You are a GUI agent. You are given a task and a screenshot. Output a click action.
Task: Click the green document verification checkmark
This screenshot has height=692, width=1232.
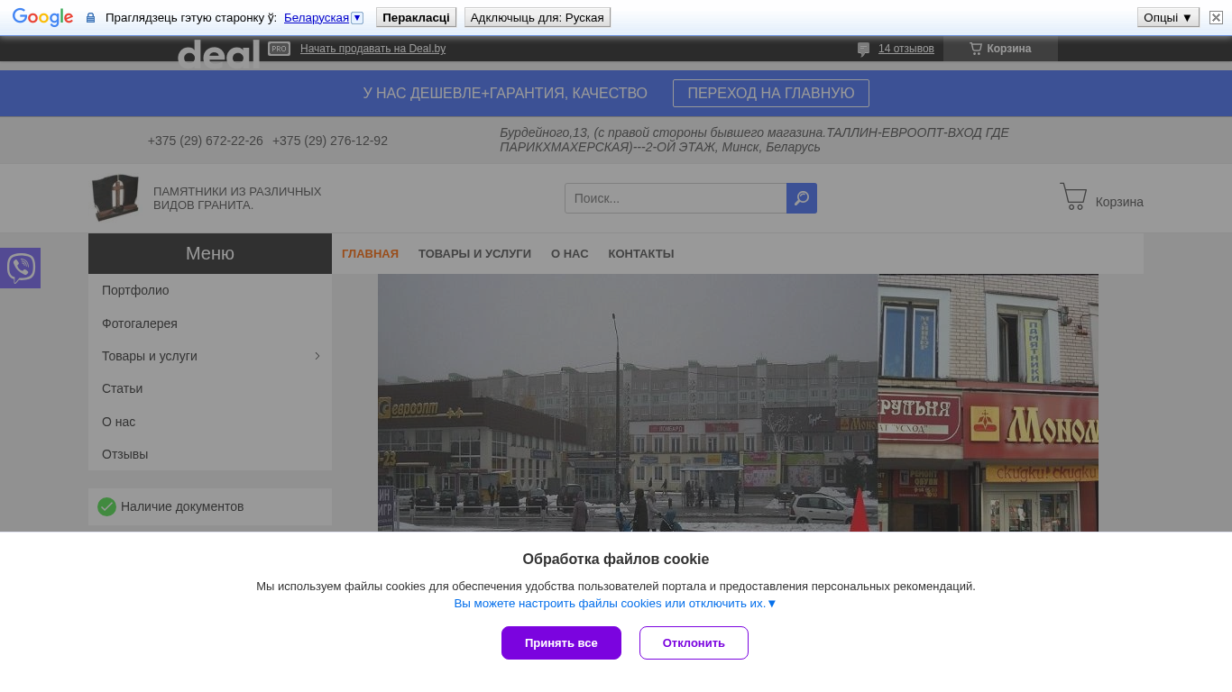(106, 506)
